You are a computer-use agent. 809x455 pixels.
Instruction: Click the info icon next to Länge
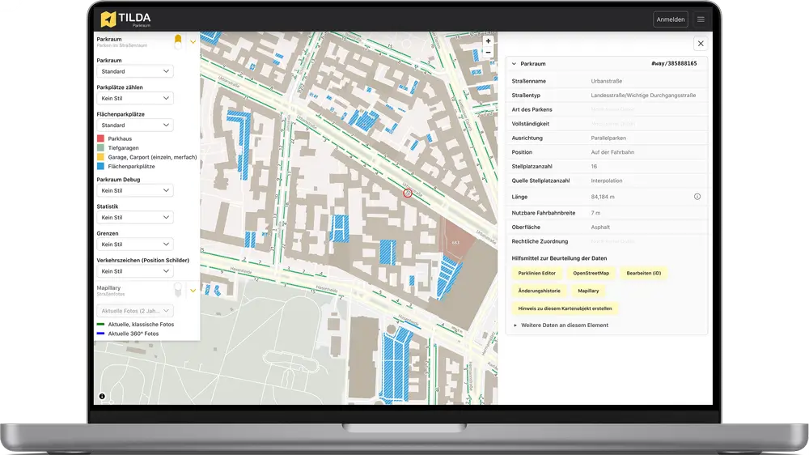pyautogui.click(x=697, y=197)
